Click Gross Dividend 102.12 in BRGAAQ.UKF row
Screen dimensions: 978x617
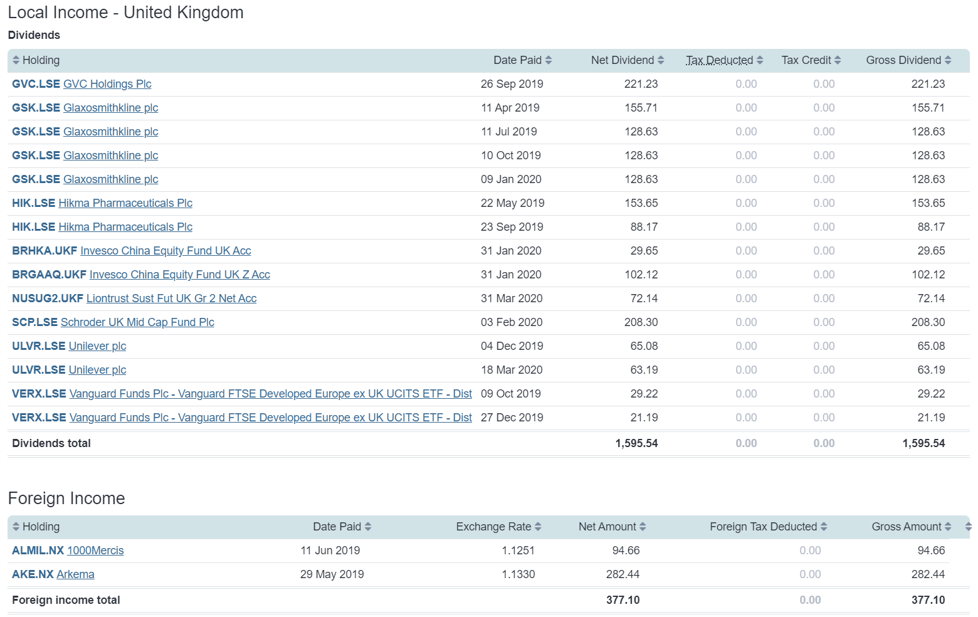point(928,275)
